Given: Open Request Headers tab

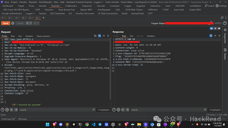Looking at the screenshot, I should tap(29, 36).
